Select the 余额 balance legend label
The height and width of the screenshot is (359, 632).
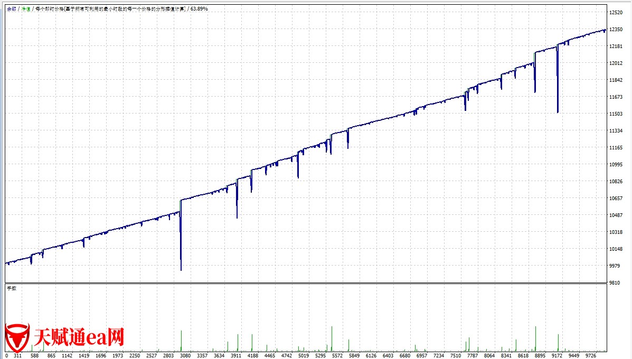[x=11, y=9]
